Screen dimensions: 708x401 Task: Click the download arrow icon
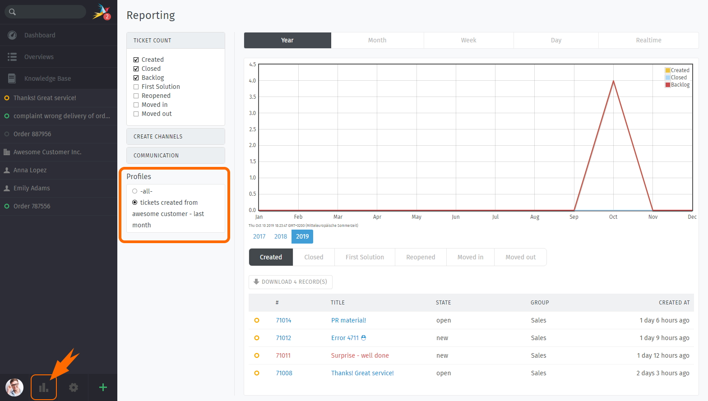click(x=256, y=281)
